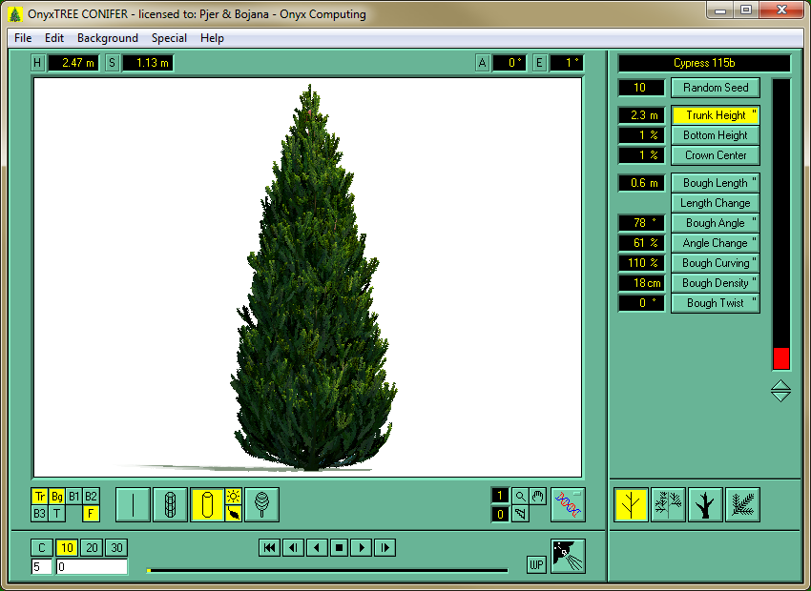Viewport: 811px width, 591px height.
Task: Click the up-down stepper arrows under slider
Action: click(x=780, y=391)
